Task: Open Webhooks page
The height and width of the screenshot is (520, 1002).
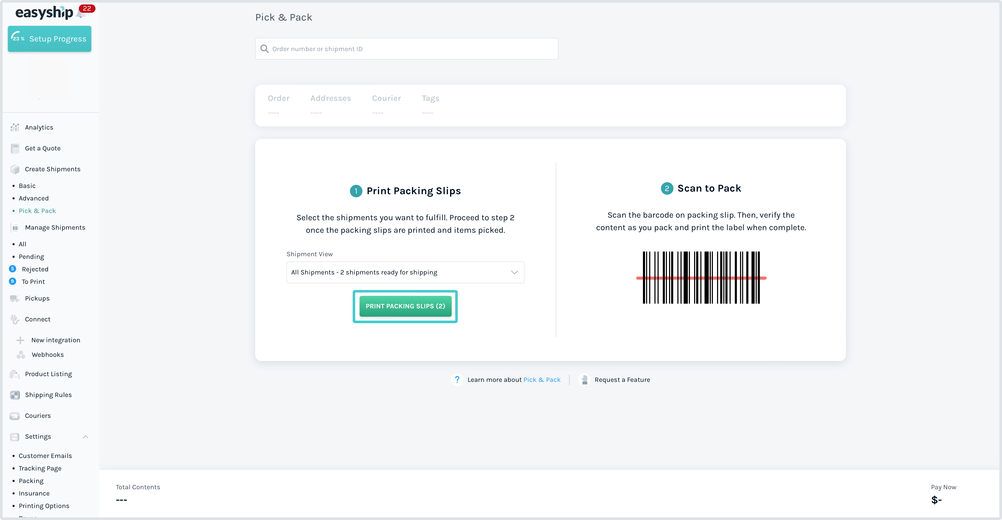Action: coord(47,355)
